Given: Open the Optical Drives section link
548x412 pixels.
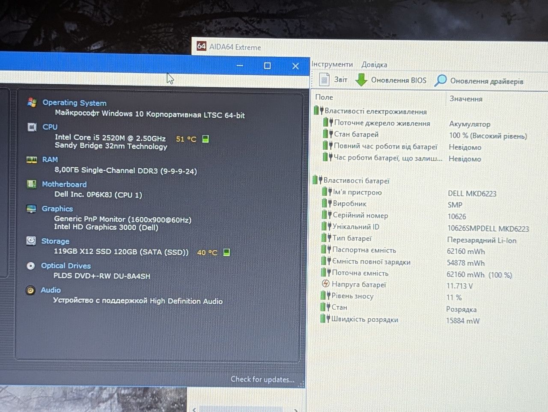Looking at the screenshot, I should [66, 266].
